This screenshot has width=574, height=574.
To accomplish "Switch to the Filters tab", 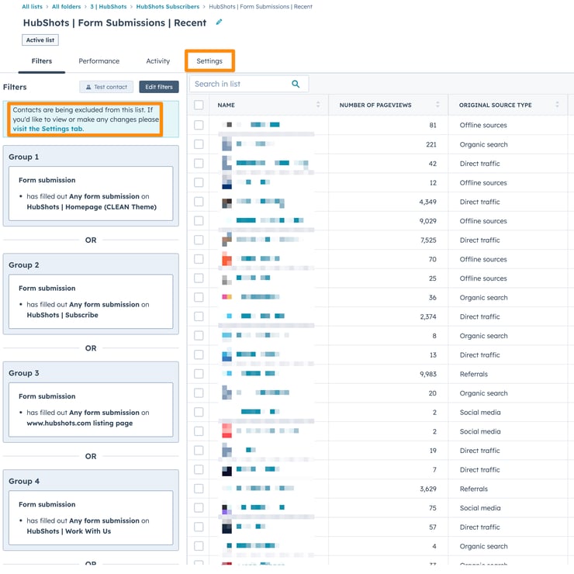I will 42,61.
